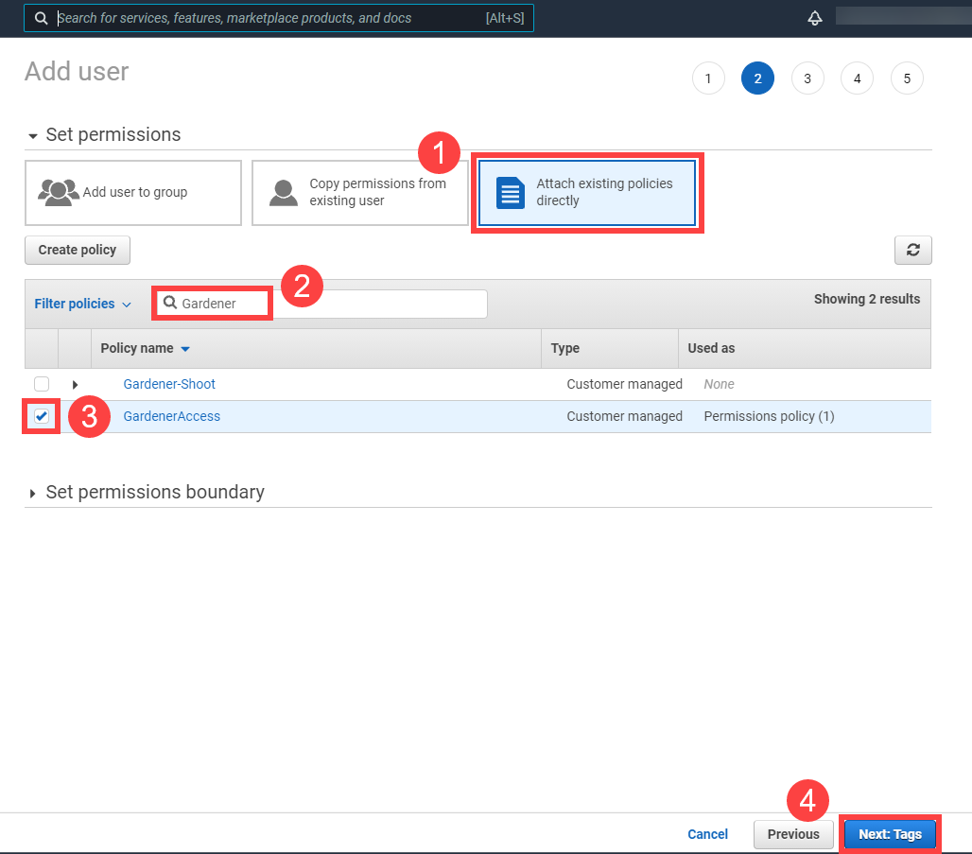Image resolution: width=972 pixels, height=854 pixels.
Task: Click the notifications bell icon
Action: (814, 18)
